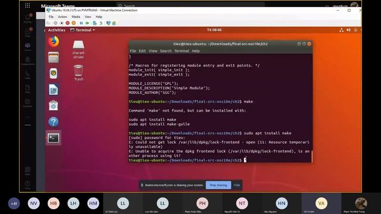The width and height of the screenshot is (381, 214).
Task: Open the Teams app launcher grid
Action: click(28, 5)
